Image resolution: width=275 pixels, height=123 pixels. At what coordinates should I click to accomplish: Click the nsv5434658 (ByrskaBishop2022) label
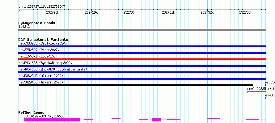point(45,63)
